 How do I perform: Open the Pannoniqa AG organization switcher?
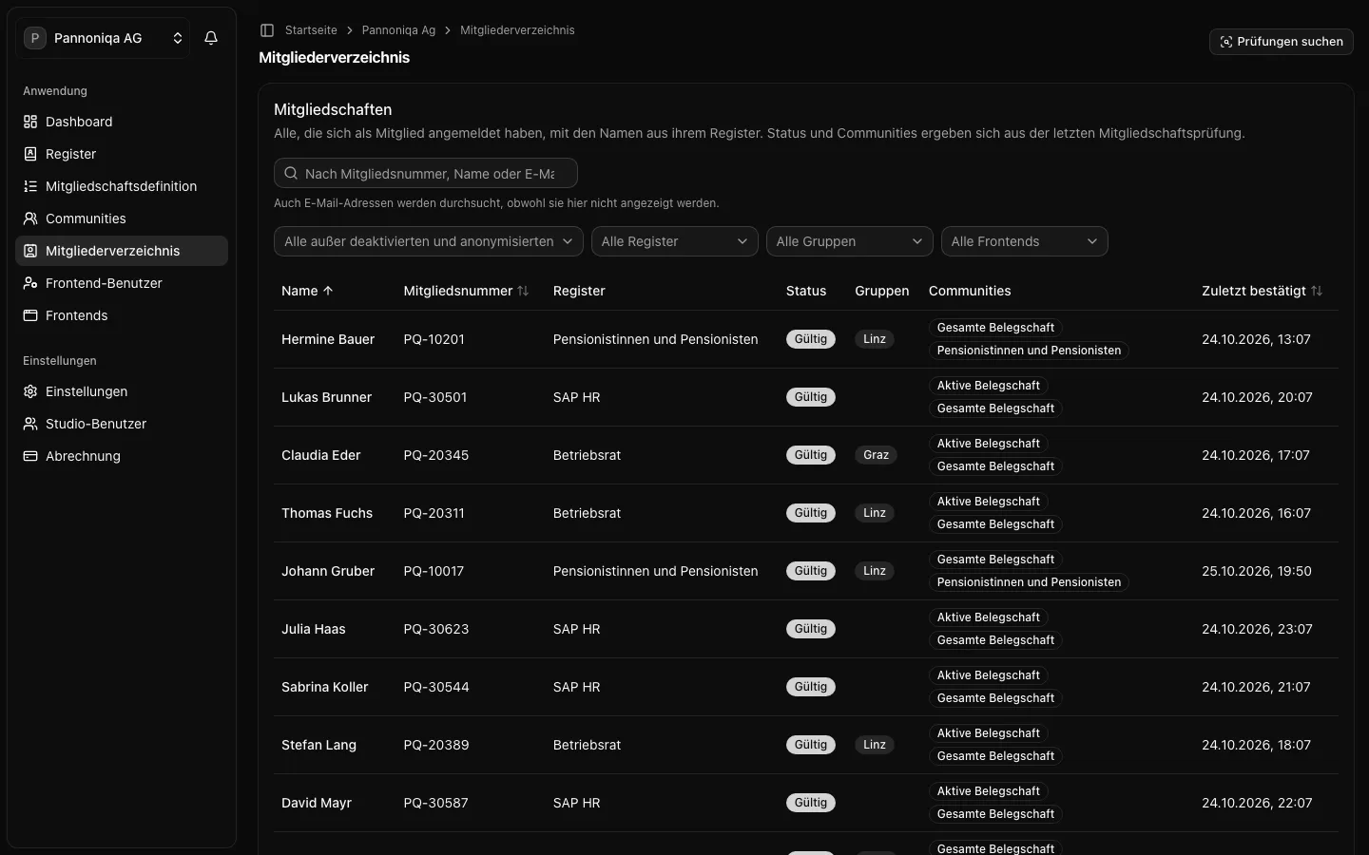103,38
